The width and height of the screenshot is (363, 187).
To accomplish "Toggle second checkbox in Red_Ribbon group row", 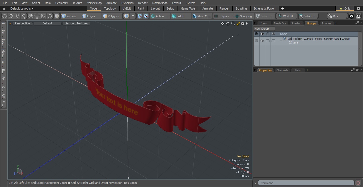I will pos(273,41).
